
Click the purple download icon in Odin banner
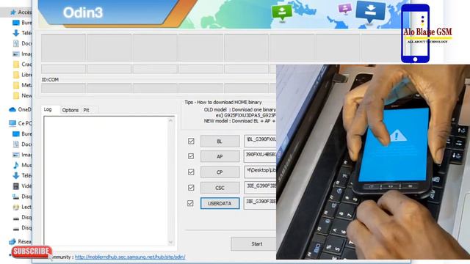click(x=345, y=8)
